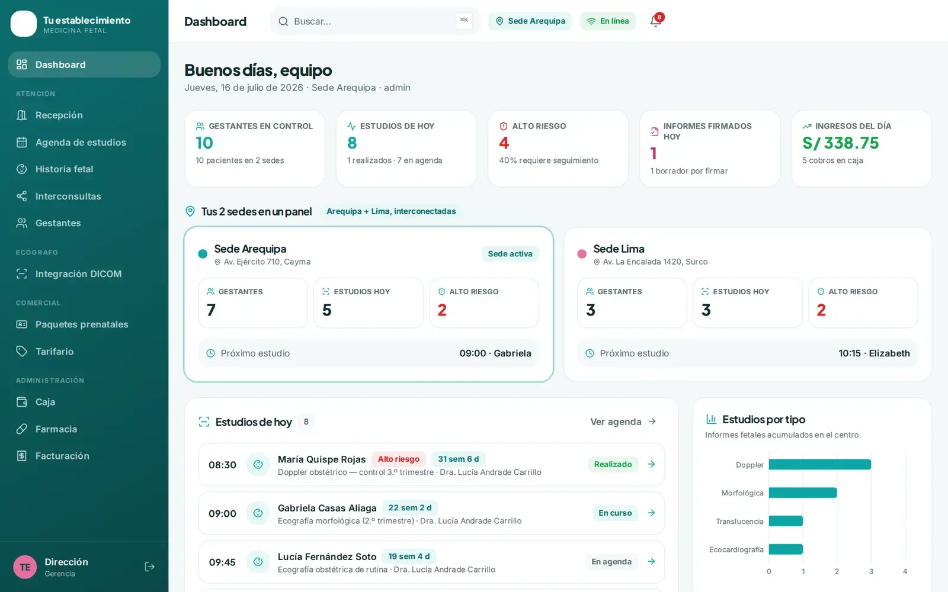
Task: Open Integración DICOM page
Action: point(84,274)
